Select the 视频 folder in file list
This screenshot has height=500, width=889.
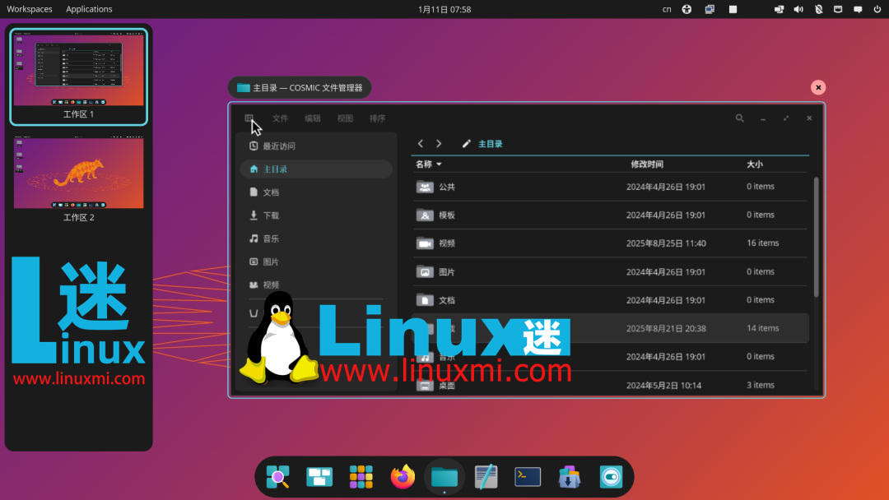pyautogui.click(x=610, y=243)
